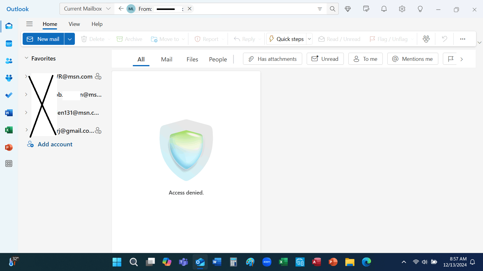
Task: Click the Undo arrow in ribbon
Action: coord(444,39)
